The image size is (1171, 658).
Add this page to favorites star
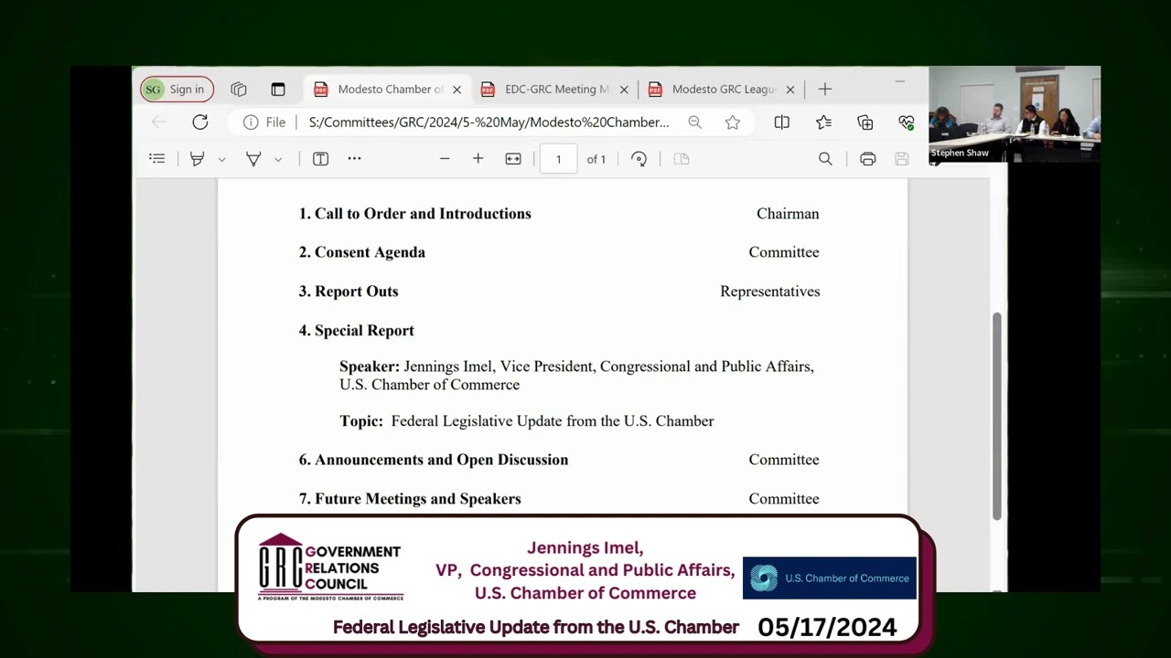tap(733, 122)
